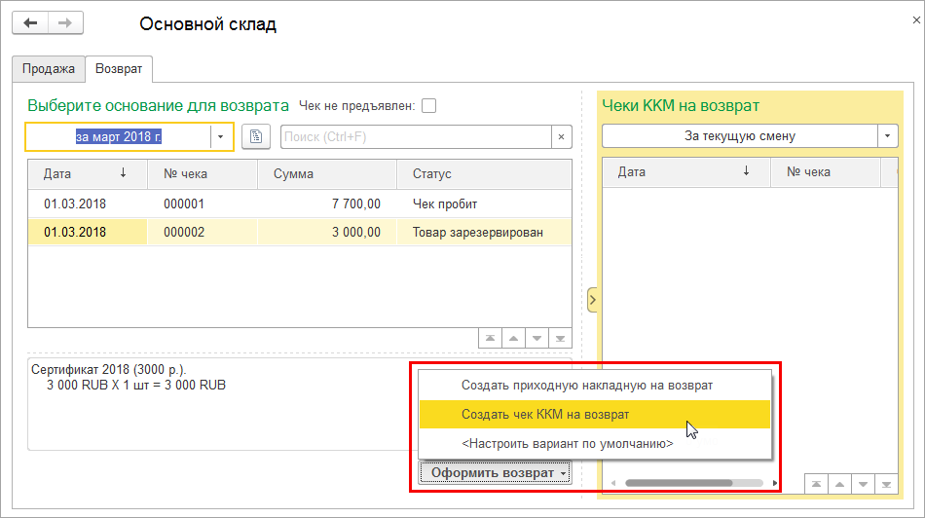Viewport: 925px width, 518px height.
Task: Click the back navigation arrow
Action: click(29, 23)
